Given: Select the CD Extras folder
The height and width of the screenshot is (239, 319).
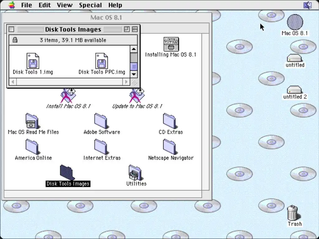Looking at the screenshot, I should tap(170, 121).
